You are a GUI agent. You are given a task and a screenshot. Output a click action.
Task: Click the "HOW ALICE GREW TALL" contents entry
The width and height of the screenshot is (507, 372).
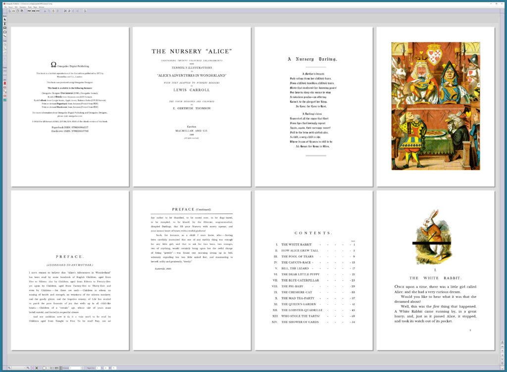pyautogui.click(x=300, y=251)
